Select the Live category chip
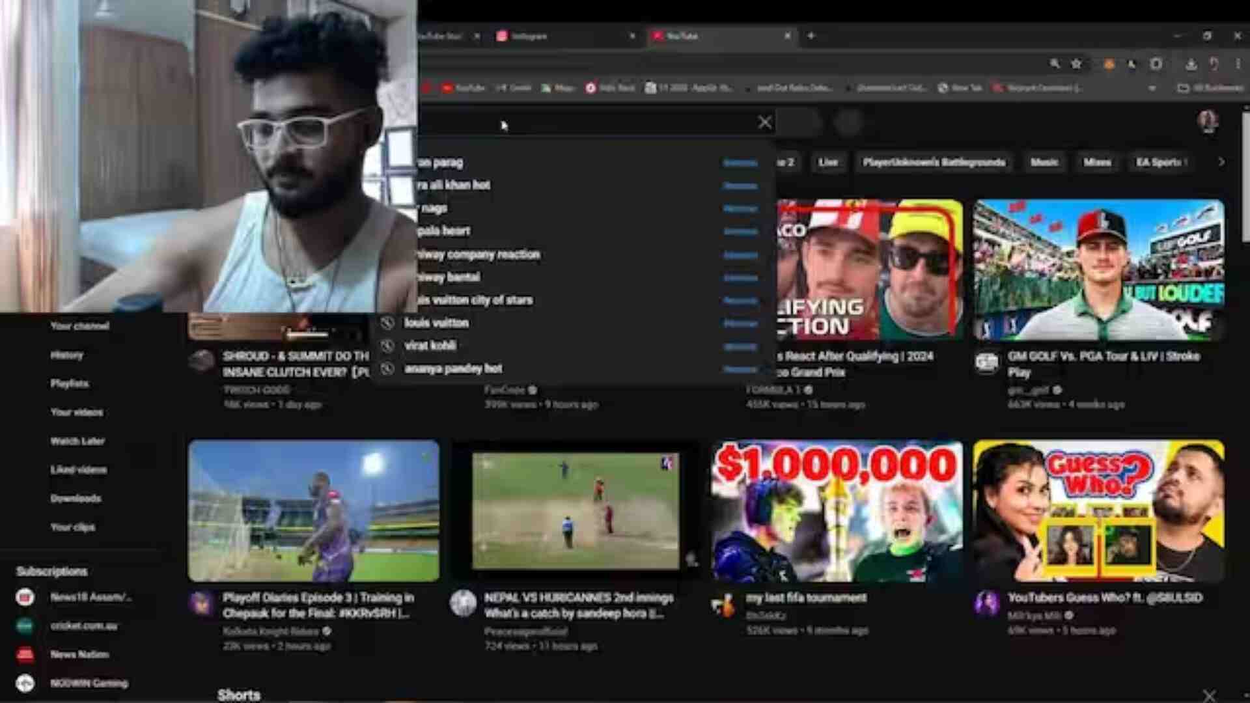This screenshot has height=703, width=1250. tap(828, 162)
